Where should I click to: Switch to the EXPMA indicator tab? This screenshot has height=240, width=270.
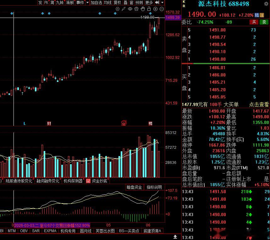click(x=50, y=231)
